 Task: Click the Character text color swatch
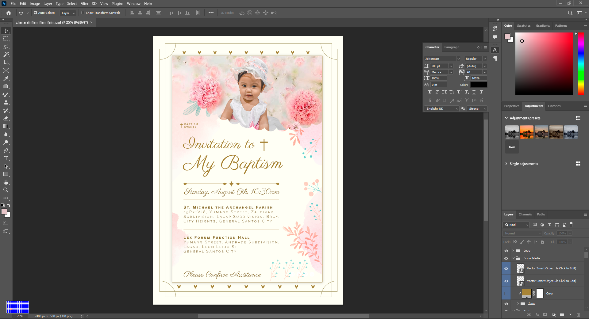click(x=479, y=85)
